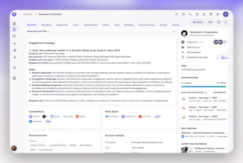
Task: Click the opportunities open/won progress bar
Action: coord(204,87)
